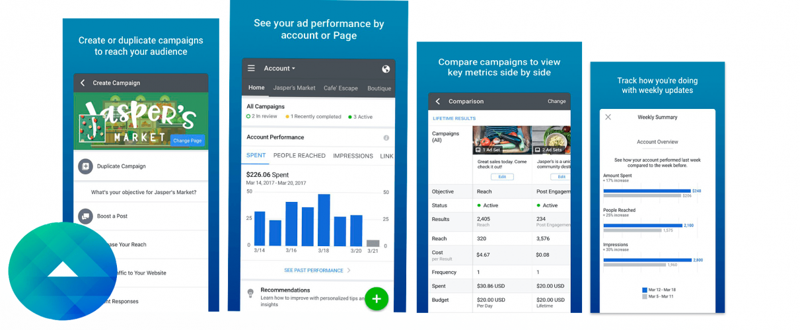
Task: Select the IMPRESSIONS metric tab
Action: 353,156
